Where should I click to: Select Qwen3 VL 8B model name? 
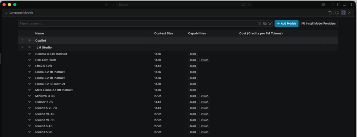[x=45, y=120]
